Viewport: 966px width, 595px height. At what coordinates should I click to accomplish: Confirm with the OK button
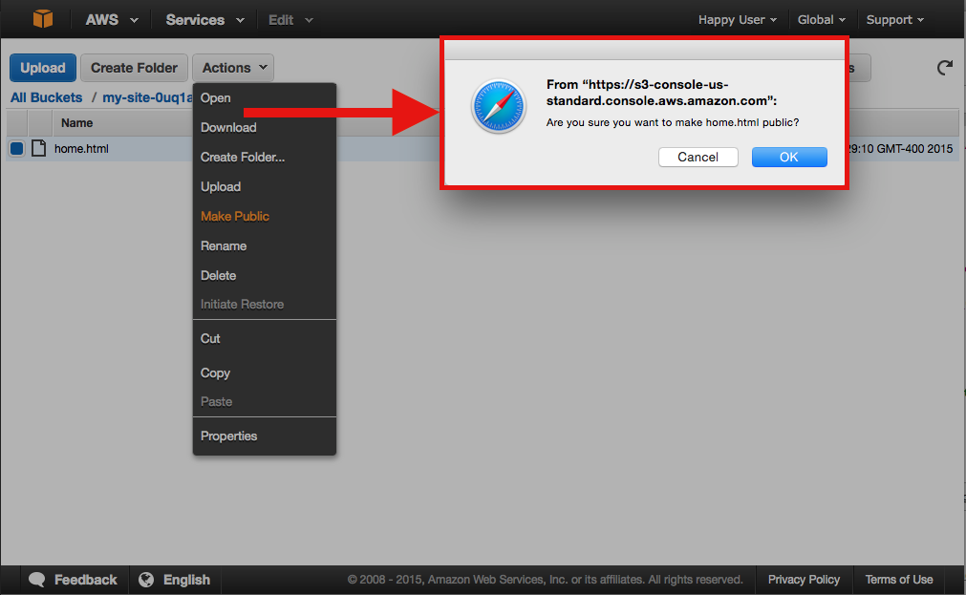789,157
